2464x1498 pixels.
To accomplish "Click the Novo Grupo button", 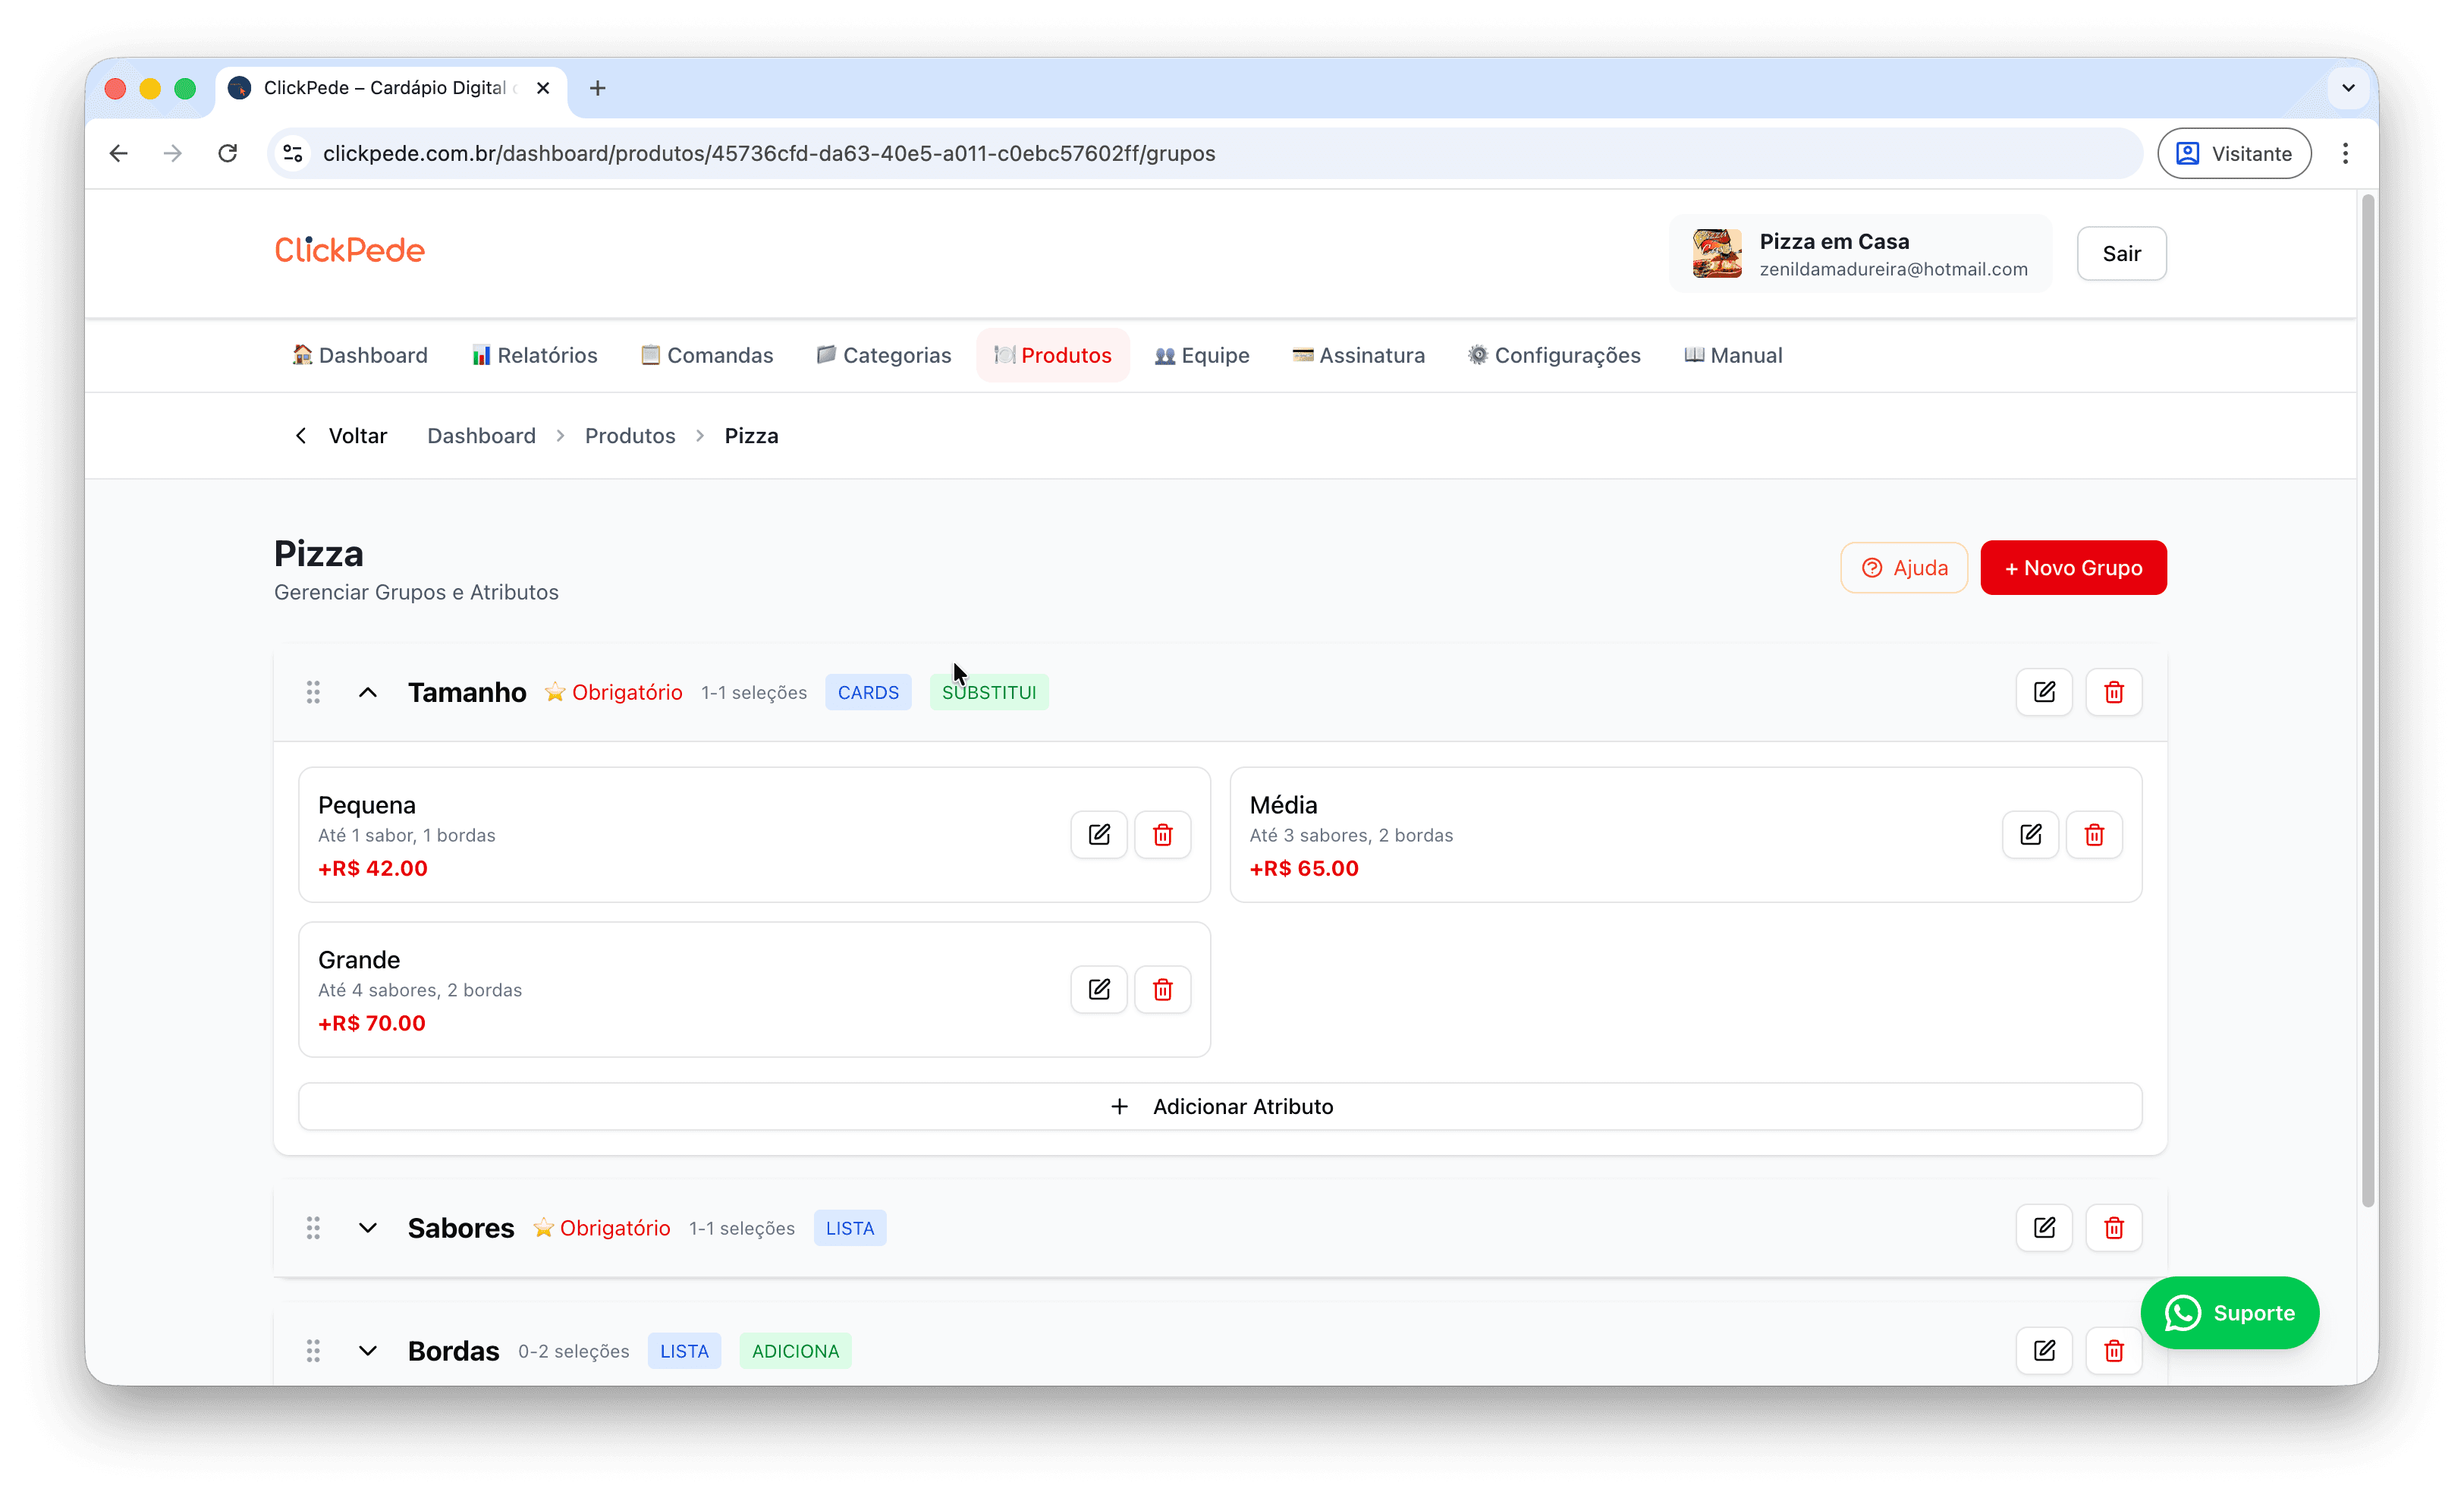I will coord(2073,568).
